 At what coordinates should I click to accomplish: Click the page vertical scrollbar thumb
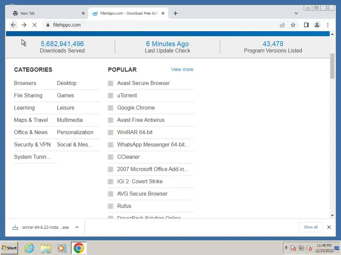[332, 66]
